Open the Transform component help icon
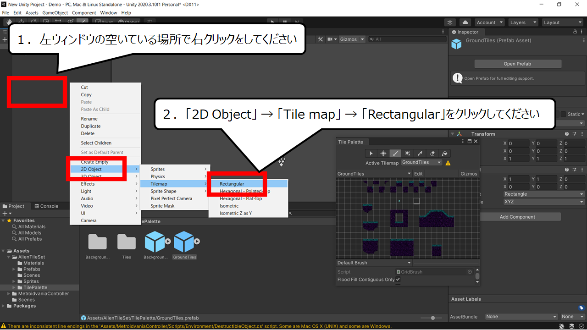The image size is (587, 330). [567, 134]
